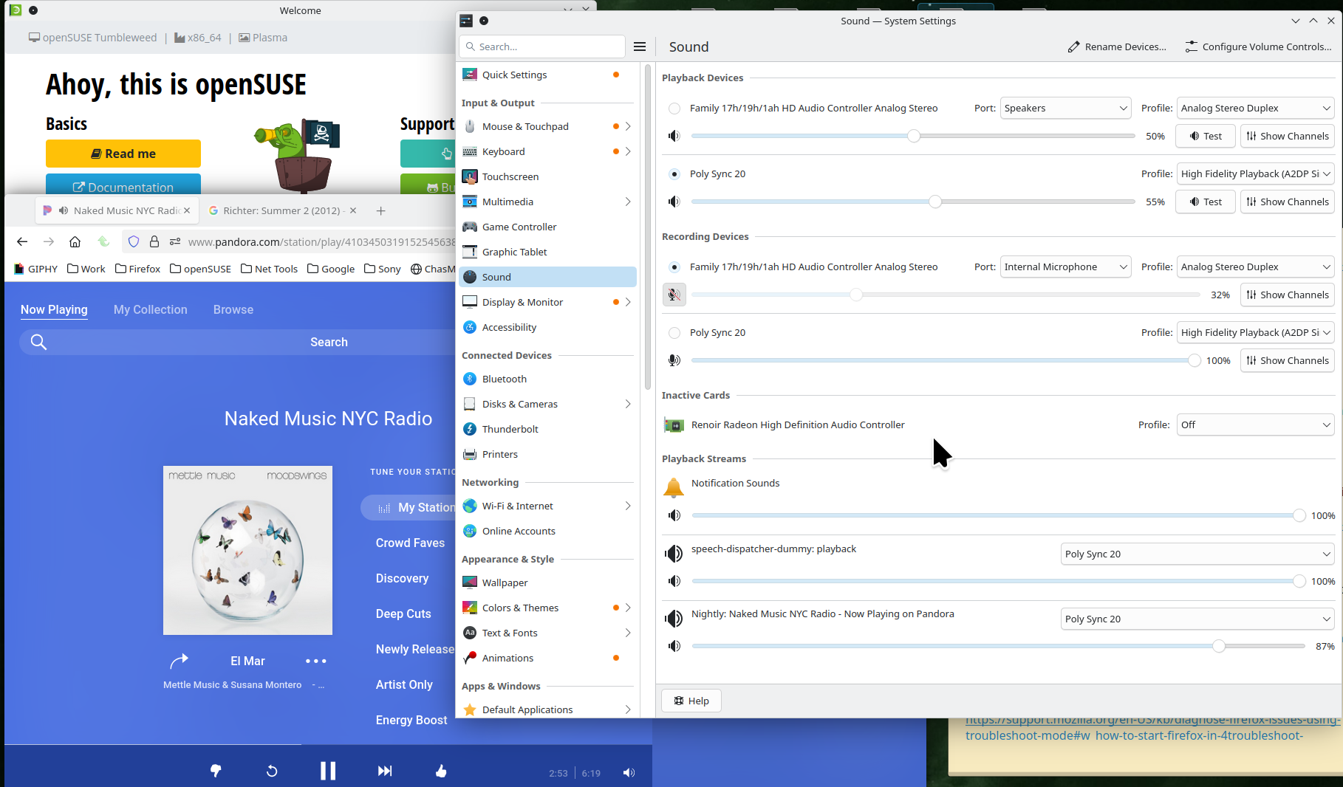Skip to next track in Pandora

point(385,771)
